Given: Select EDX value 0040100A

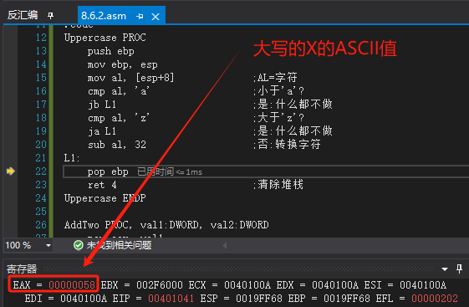Looking at the screenshot, I should point(335,285).
